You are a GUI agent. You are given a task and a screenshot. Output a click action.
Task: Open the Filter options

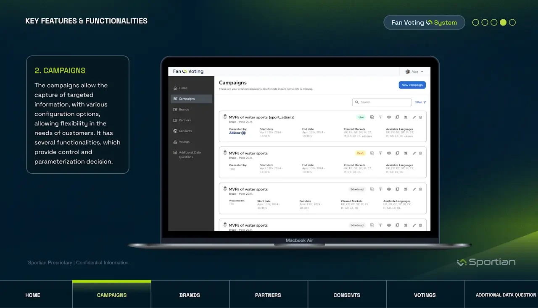(x=420, y=102)
